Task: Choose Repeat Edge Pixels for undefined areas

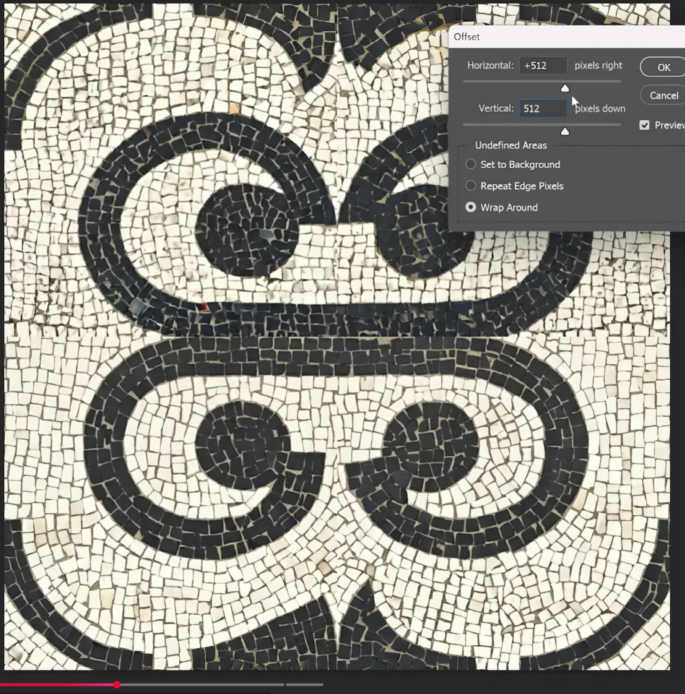Action: click(x=471, y=186)
